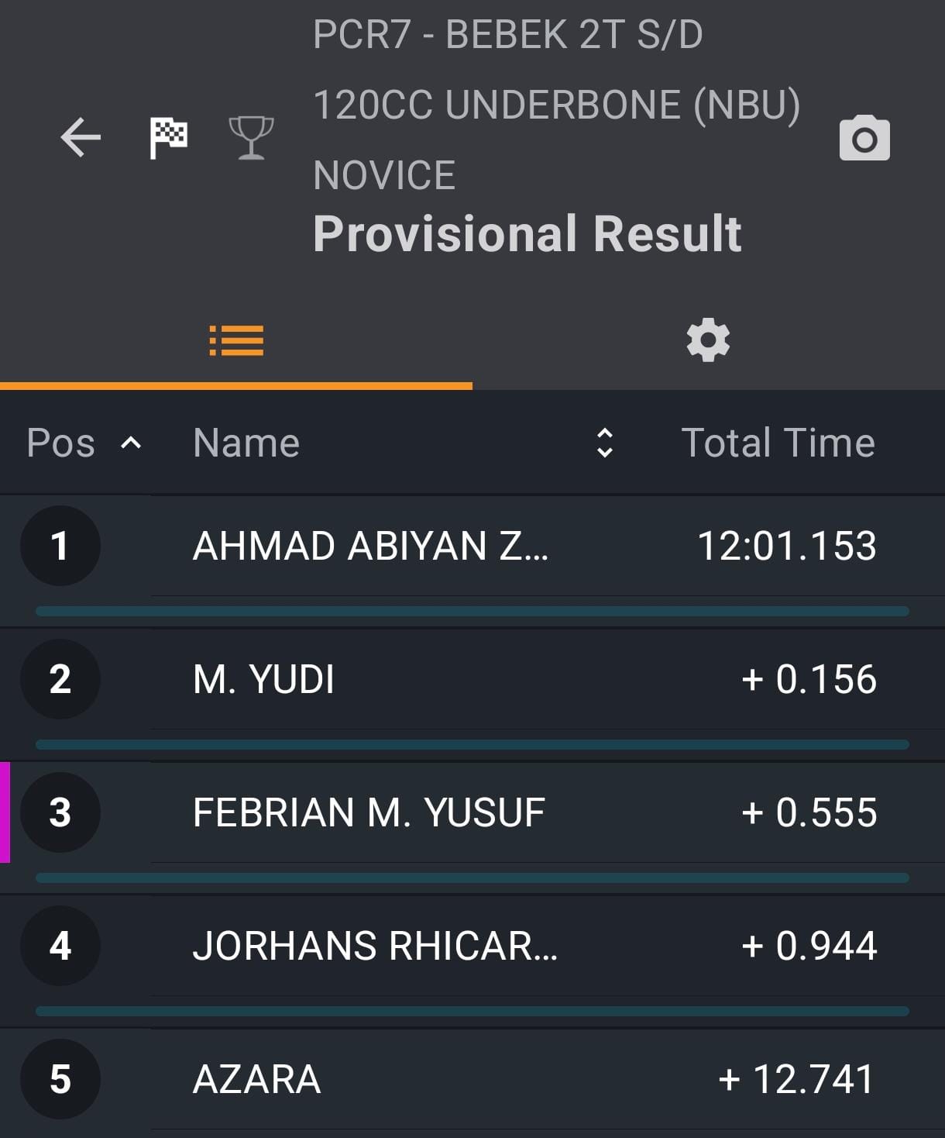
Task: Click the Total Time column header
Action: tap(778, 443)
